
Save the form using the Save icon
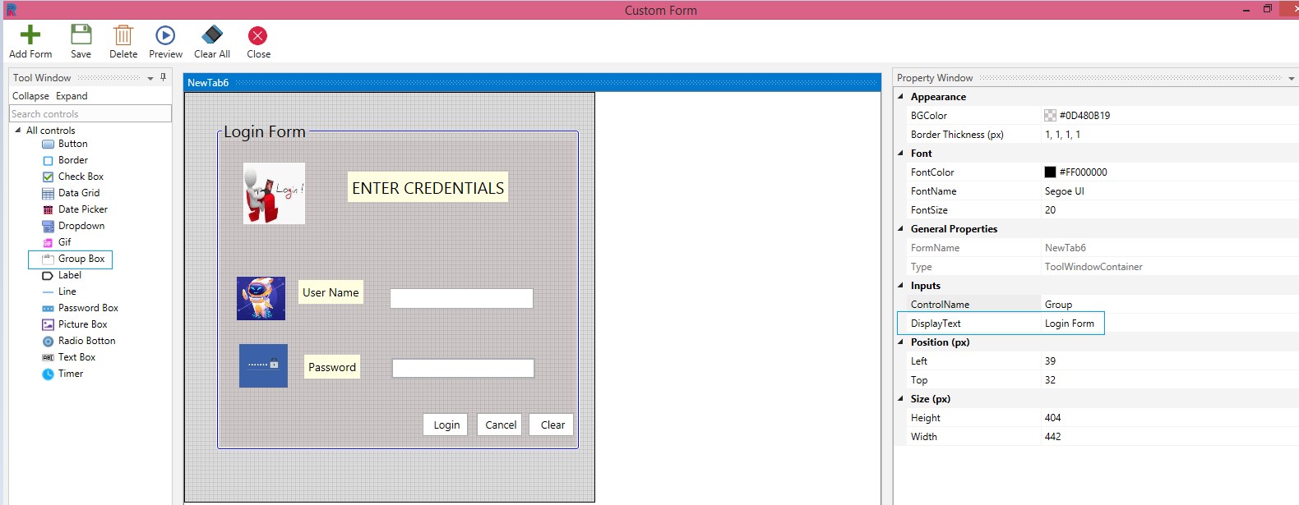pos(81,35)
